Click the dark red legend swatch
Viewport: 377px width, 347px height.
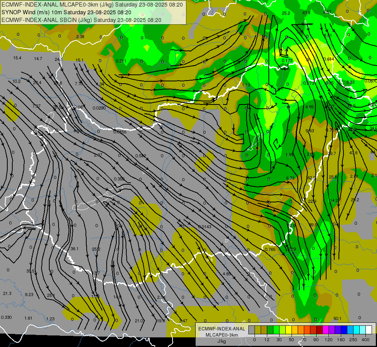point(320,330)
